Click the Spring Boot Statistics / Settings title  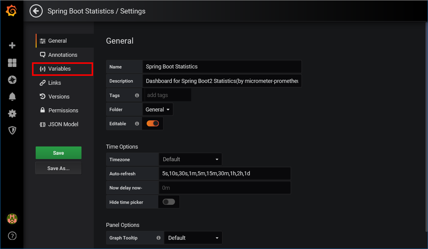pyautogui.click(x=97, y=11)
